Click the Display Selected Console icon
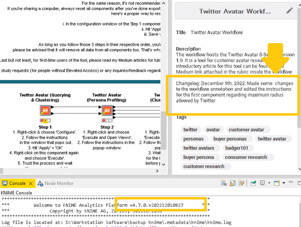Viewport: 301px width, 227px height. coord(262,183)
